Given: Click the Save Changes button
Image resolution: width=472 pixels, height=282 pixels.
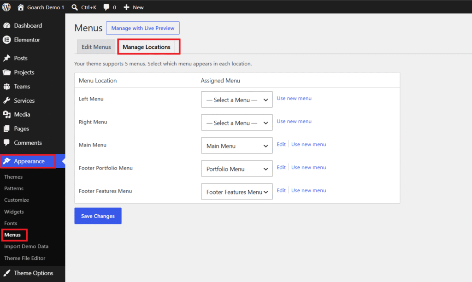Looking at the screenshot, I should (98, 216).
